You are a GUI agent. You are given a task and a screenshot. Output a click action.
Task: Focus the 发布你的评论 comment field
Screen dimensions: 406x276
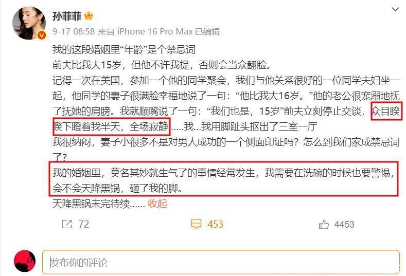221,262
